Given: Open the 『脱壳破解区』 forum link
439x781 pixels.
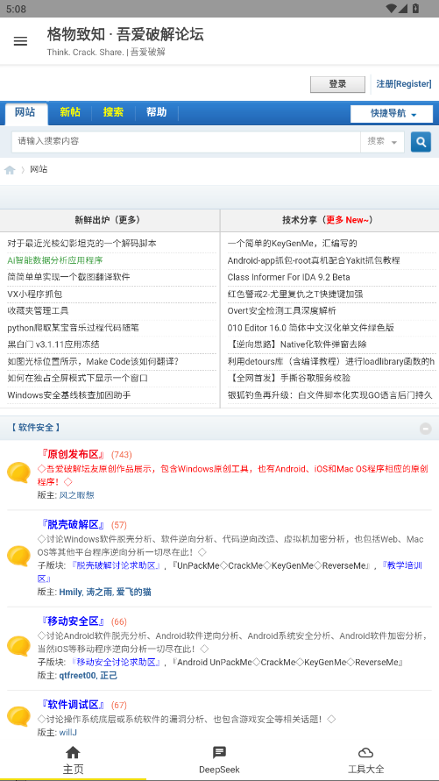Looking at the screenshot, I should 73,524.
